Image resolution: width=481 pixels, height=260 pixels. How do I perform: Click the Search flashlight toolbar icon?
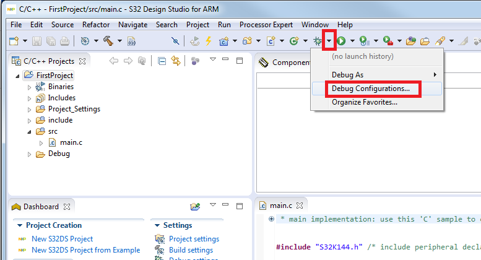click(440, 41)
